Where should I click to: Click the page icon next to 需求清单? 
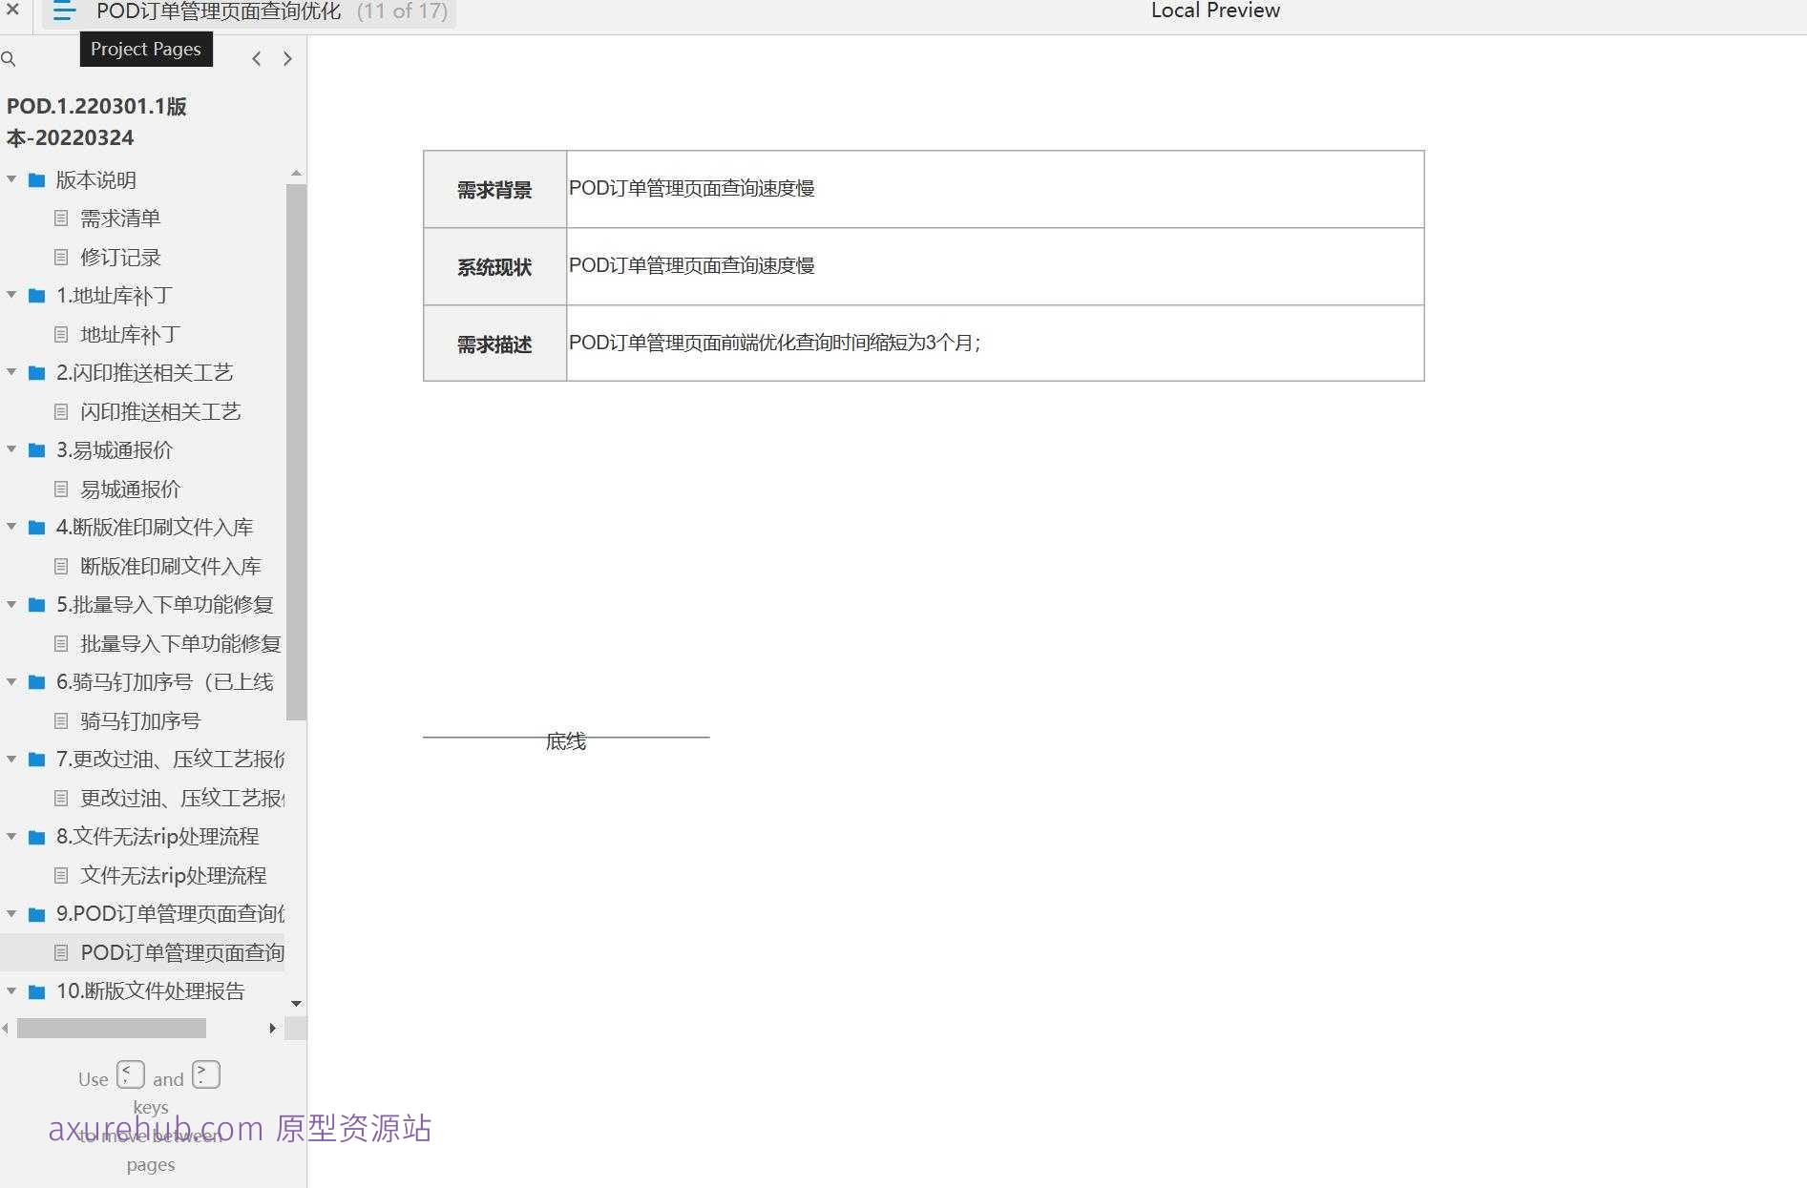click(61, 218)
